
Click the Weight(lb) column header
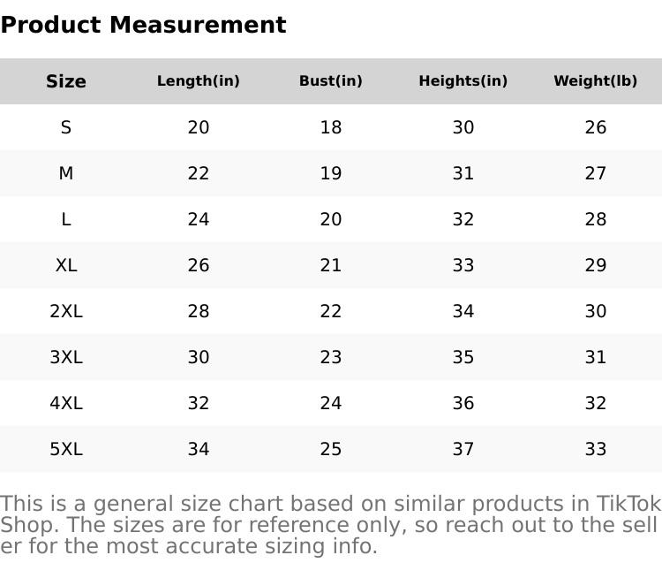click(596, 81)
